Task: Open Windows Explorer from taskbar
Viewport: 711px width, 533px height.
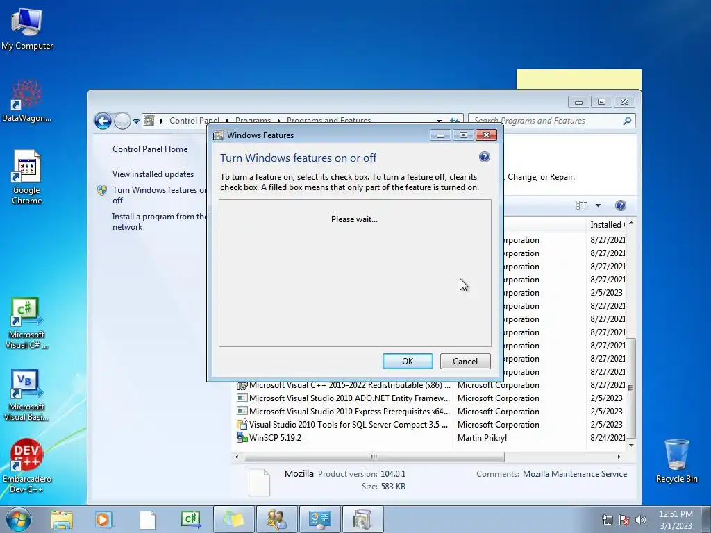Action: [62, 519]
